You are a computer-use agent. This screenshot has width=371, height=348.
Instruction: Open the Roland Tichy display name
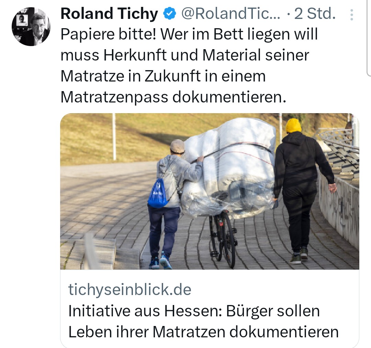(x=109, y=13)
